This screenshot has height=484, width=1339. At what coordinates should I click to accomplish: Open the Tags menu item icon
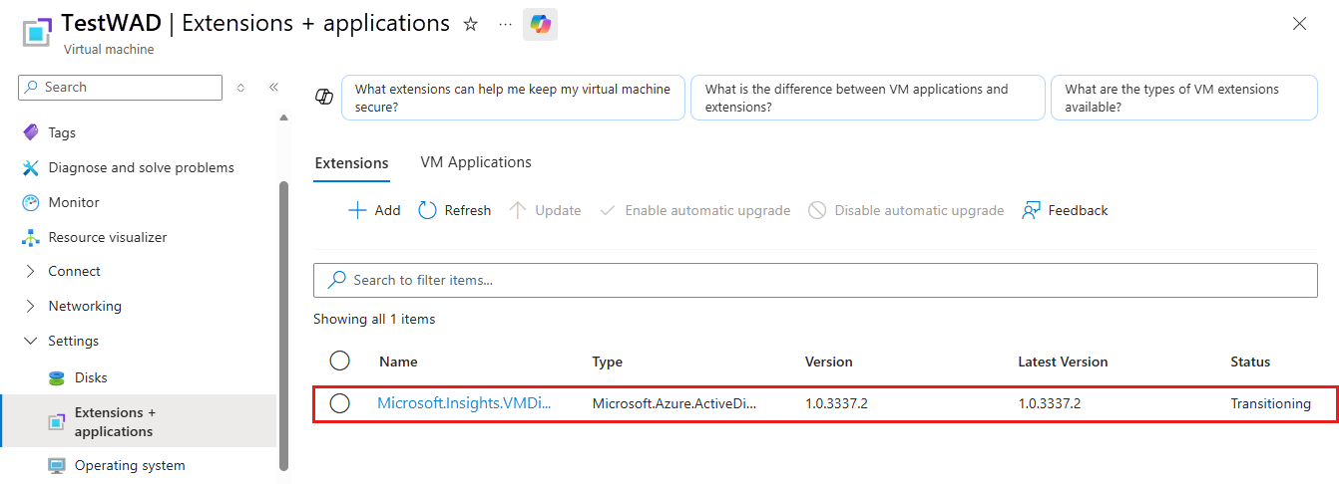tap(30, 132)
